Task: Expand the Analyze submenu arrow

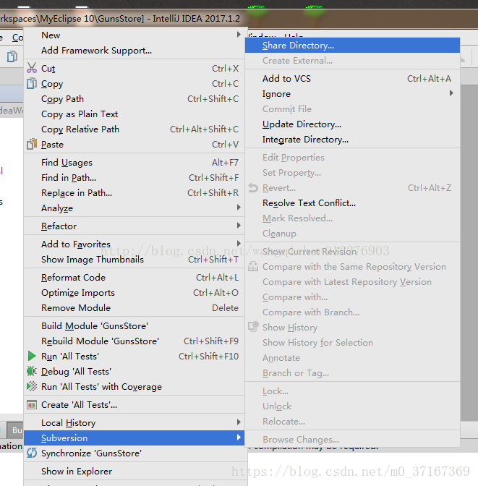Action: 239,207
